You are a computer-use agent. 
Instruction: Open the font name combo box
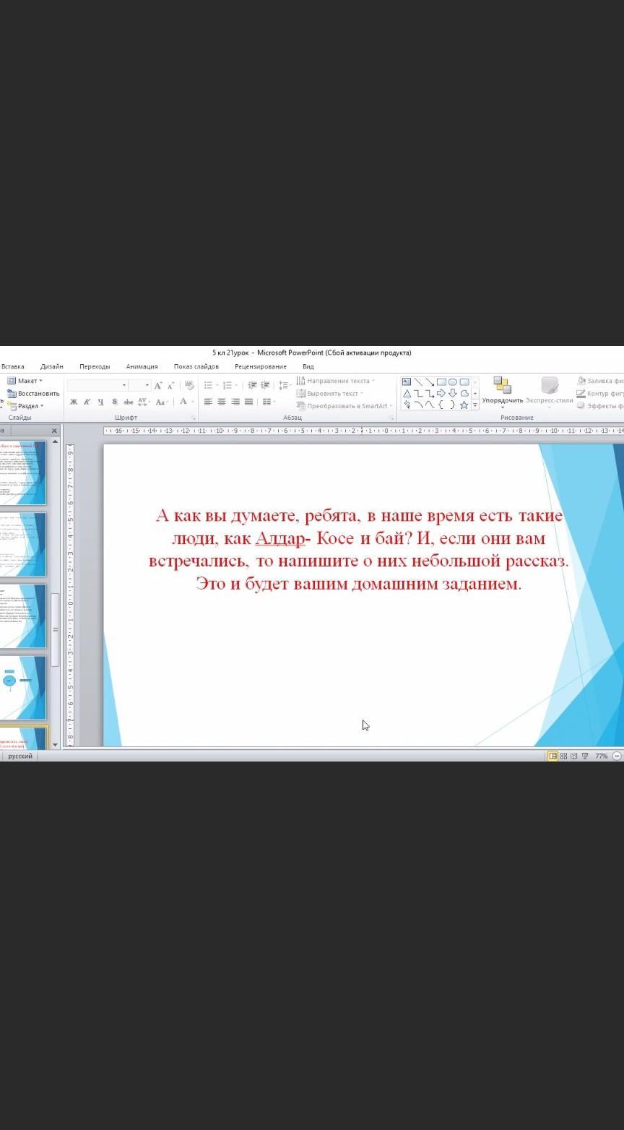[x=97, y=385]
